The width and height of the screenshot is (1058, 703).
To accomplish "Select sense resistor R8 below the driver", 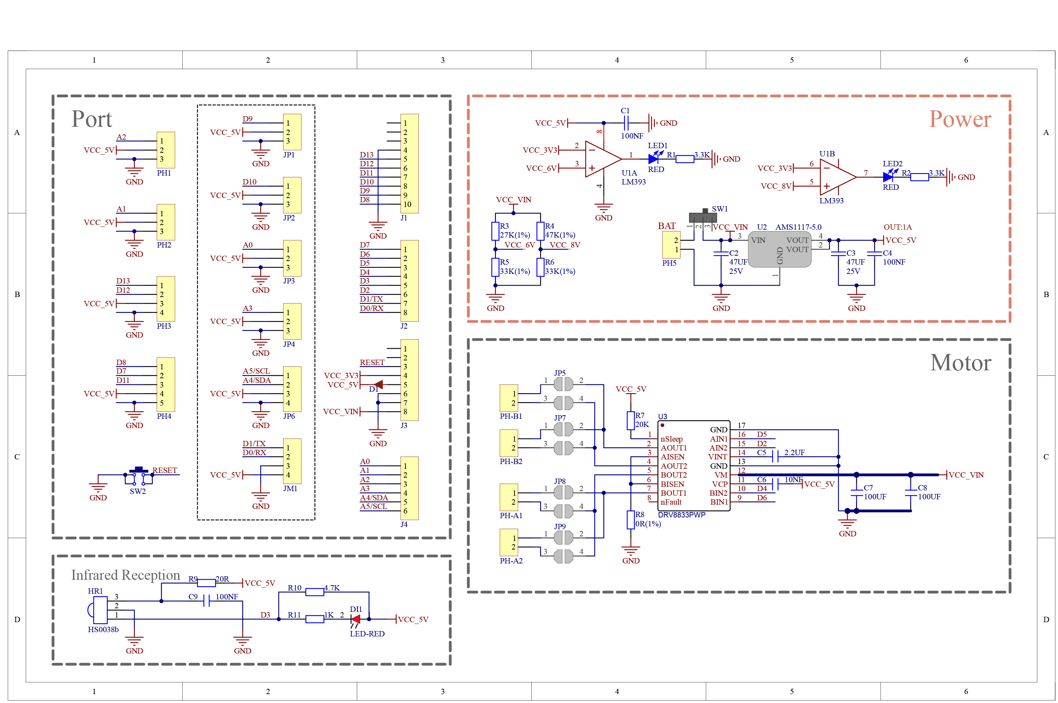I will pos(630,520).
